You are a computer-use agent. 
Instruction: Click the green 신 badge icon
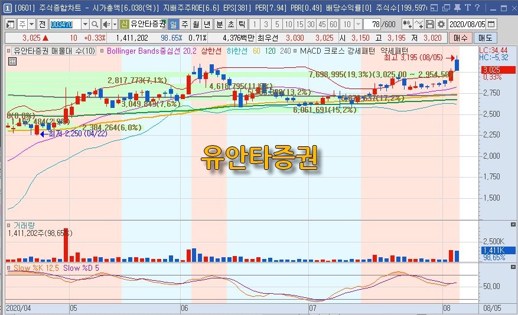[124, 24]
